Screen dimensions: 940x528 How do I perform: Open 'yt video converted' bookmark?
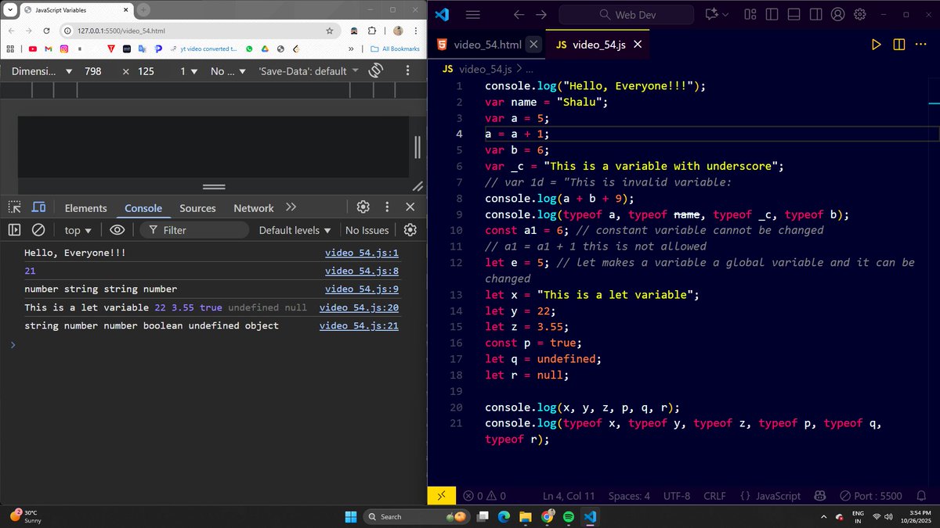[202, 48]
